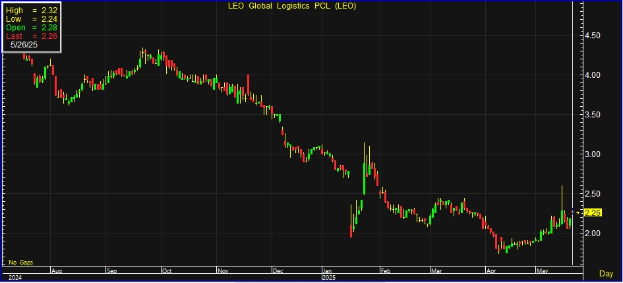The height and width of the screenshot is (283, 623).
Task: Click the May label on time axis
Action: click(x=543, y=270)
